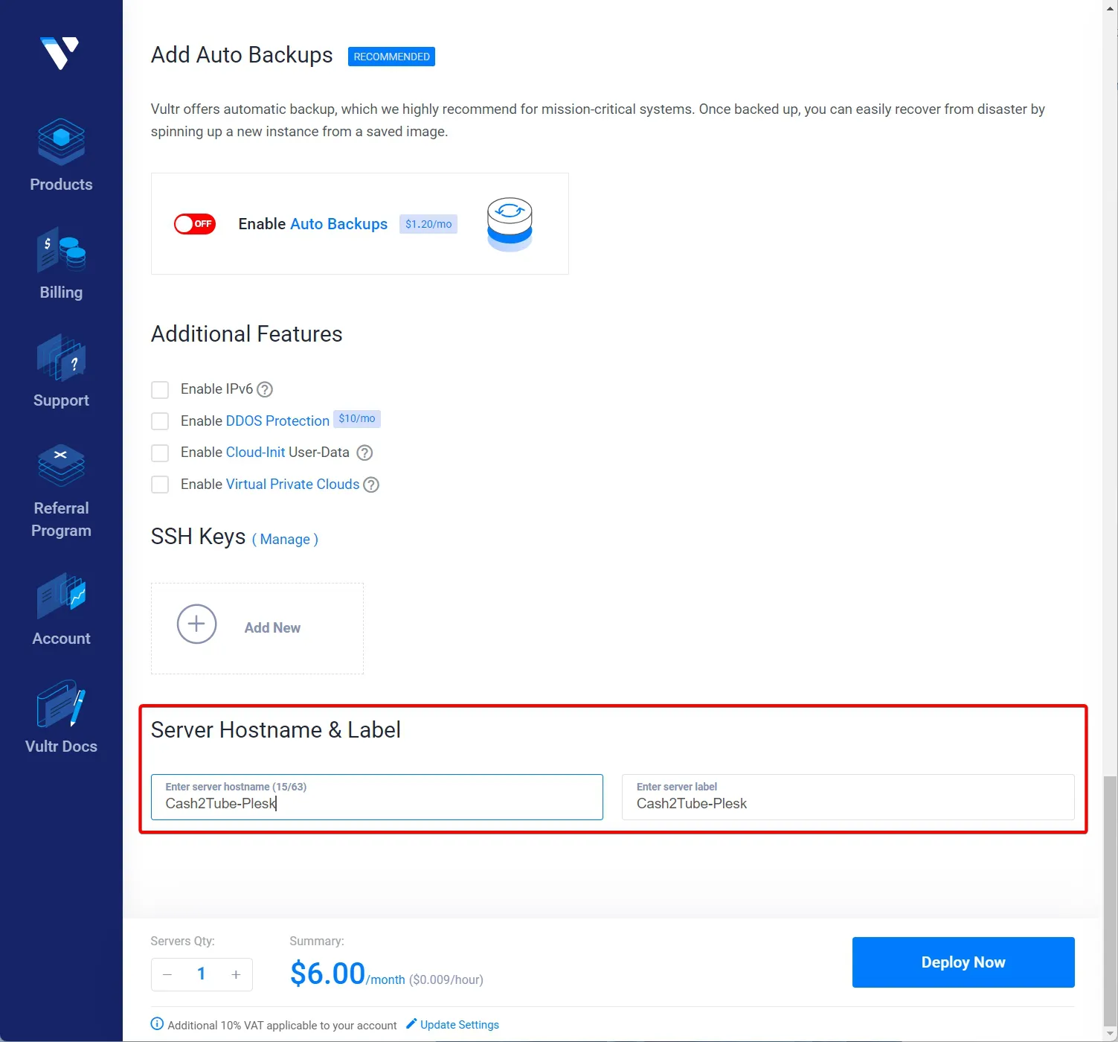Viewport: 1118px width, 1042px height.
Task: Check the Enable IPv6 checkbox
Action: [x=160, y=389]
